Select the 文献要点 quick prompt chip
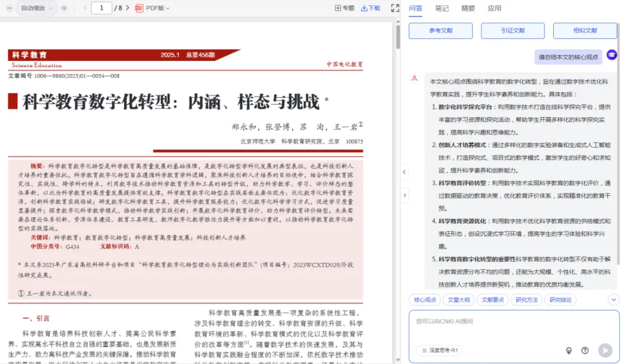 [493, 300]
